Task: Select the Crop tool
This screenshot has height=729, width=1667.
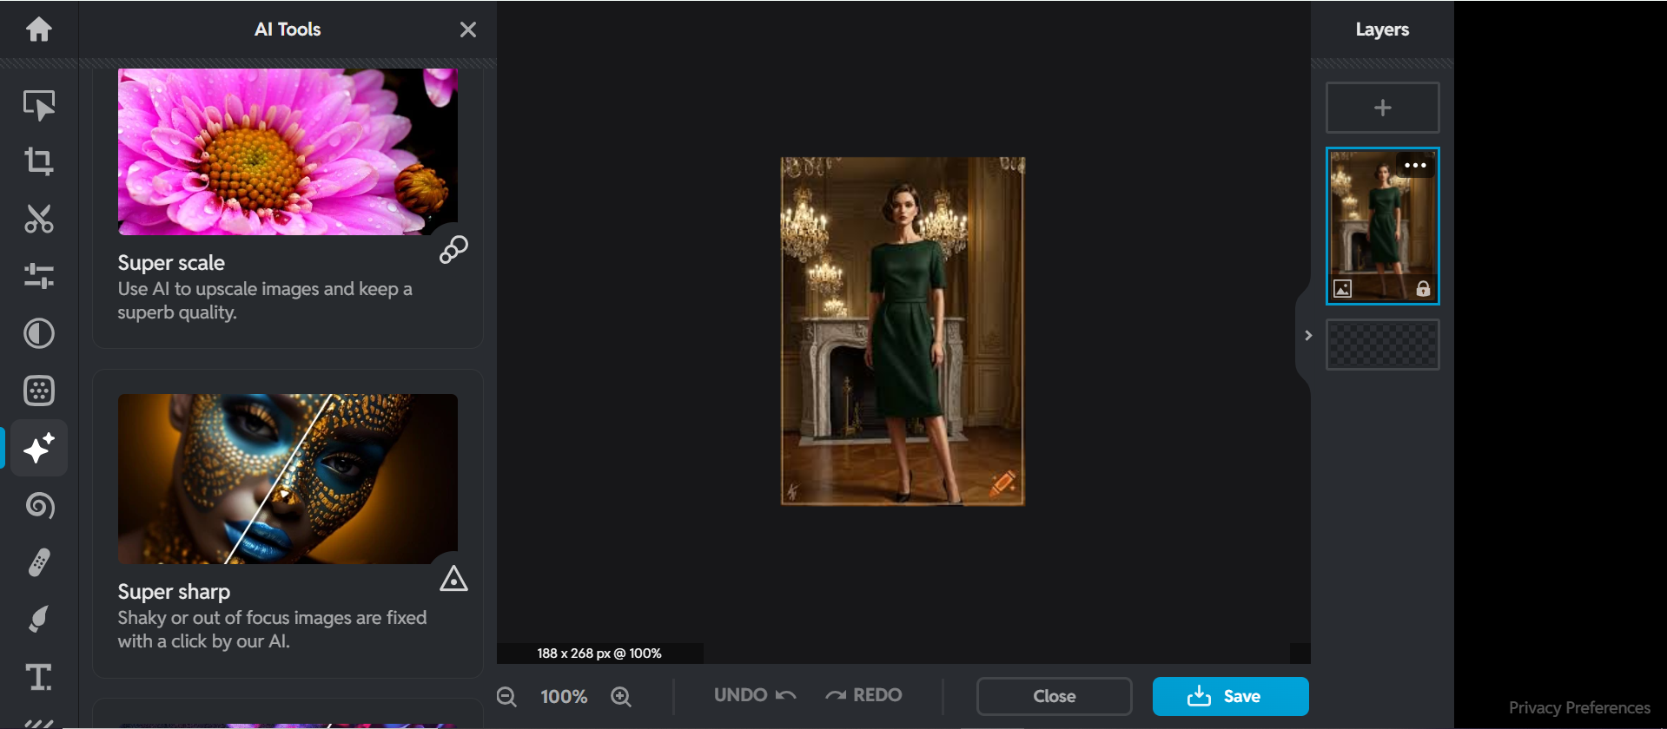Action: 39,161
